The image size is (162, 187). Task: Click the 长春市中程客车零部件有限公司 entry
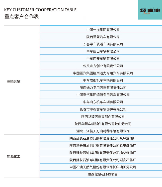[x=103, y=109]
